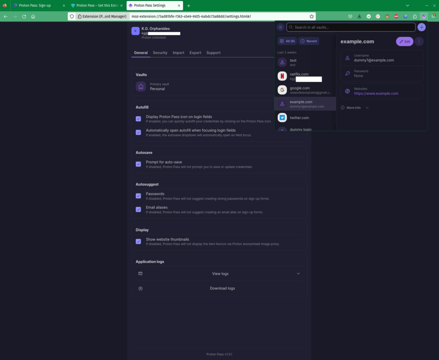
Task: Reload the current page
Action: [24, 17]
